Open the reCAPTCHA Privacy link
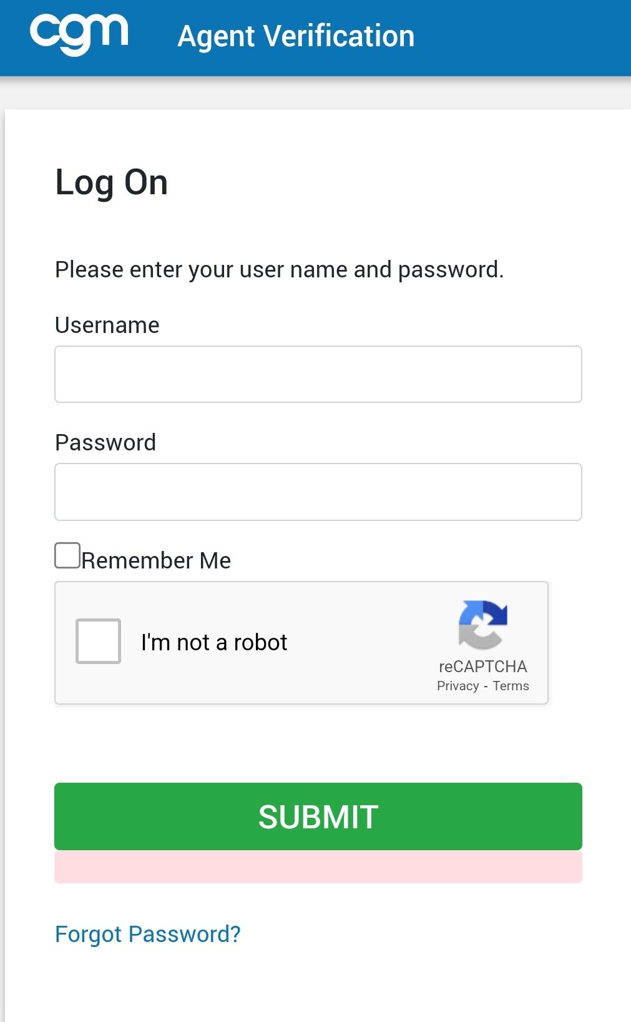631x1022 pixels. [459, 685]
